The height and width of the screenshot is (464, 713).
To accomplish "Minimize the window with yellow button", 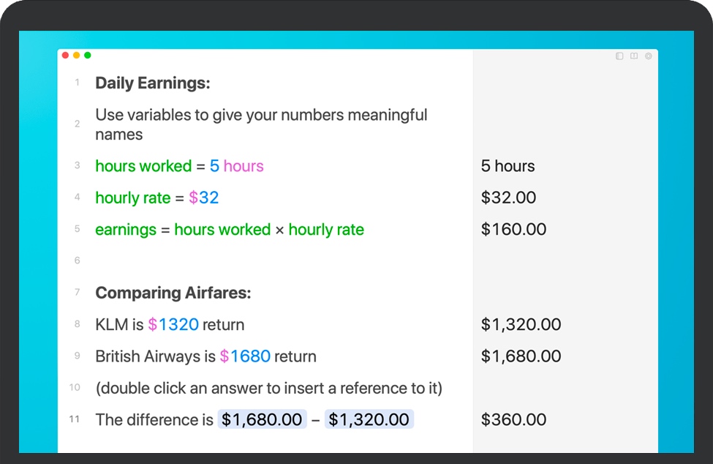I will pos(76,55).
